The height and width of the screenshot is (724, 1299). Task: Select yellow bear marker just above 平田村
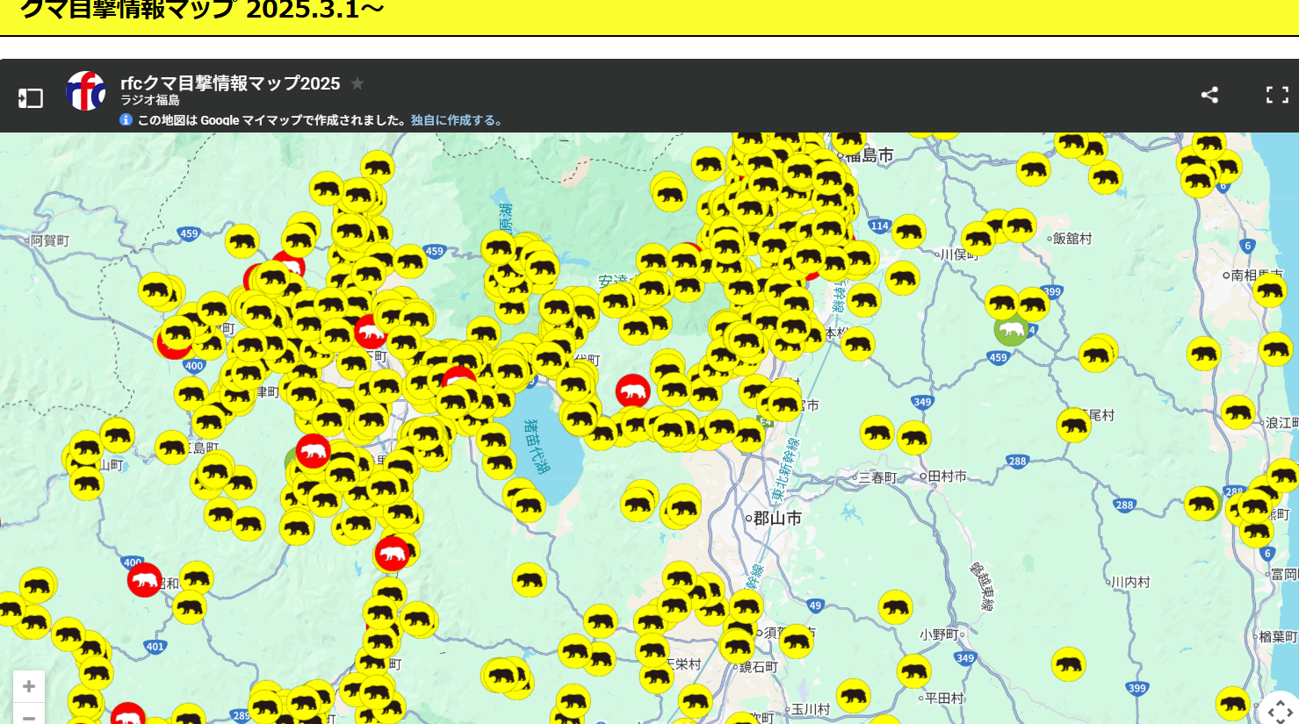point(914,671)
